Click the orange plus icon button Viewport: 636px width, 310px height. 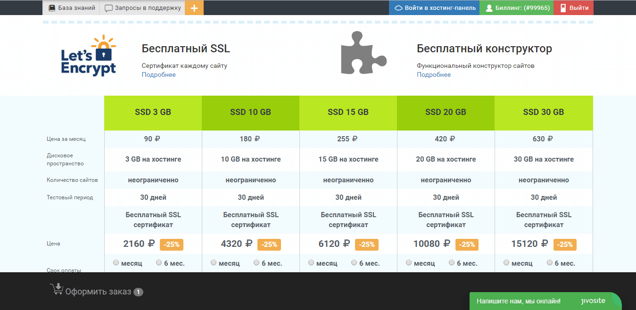[x=194, y=8]
